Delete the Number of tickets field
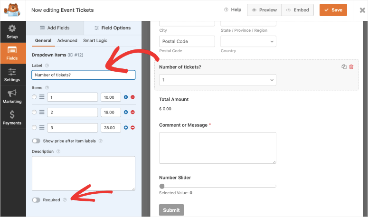The width and height of the screenshot is (368, 217). [351, 67]
